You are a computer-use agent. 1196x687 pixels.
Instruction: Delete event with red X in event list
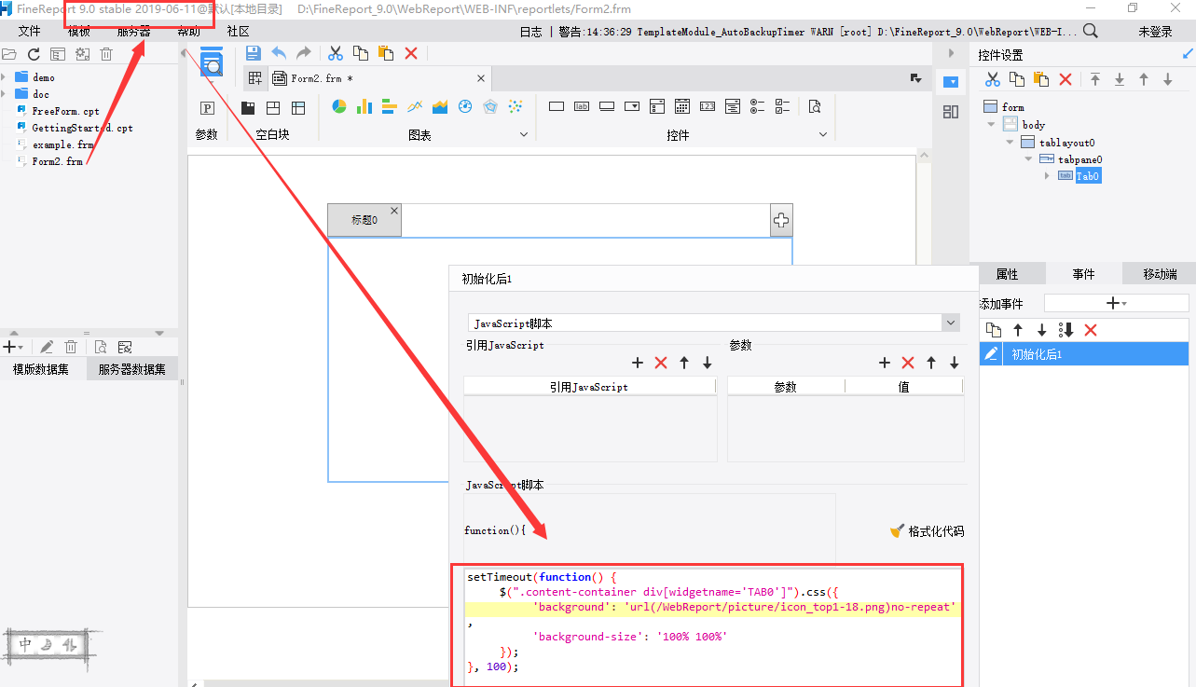point(1091,330)
